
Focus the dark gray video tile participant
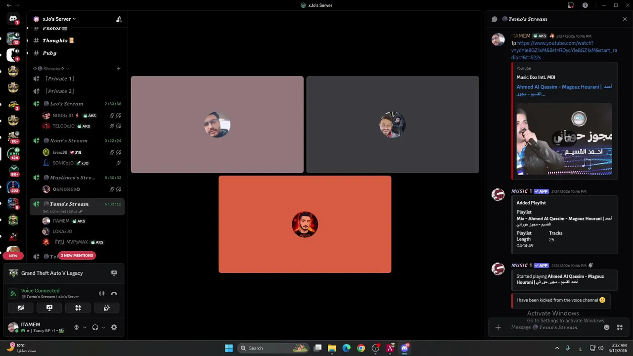[393, 125]
